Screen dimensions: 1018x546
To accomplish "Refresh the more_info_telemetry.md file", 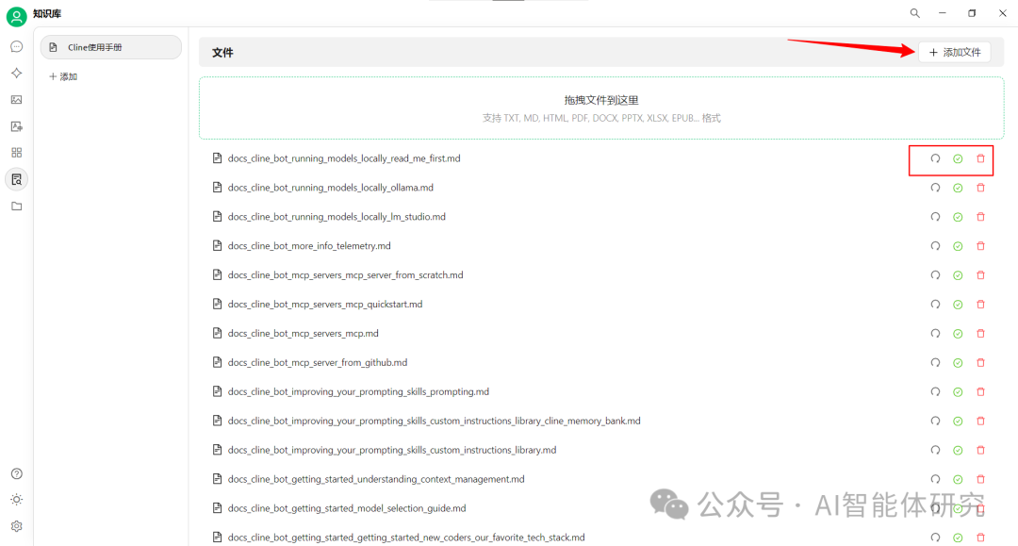I will pyautogui.click(x=936, y=246).
